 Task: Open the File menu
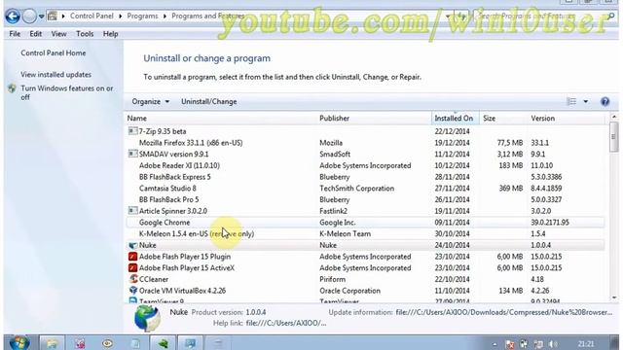[15, 34]
